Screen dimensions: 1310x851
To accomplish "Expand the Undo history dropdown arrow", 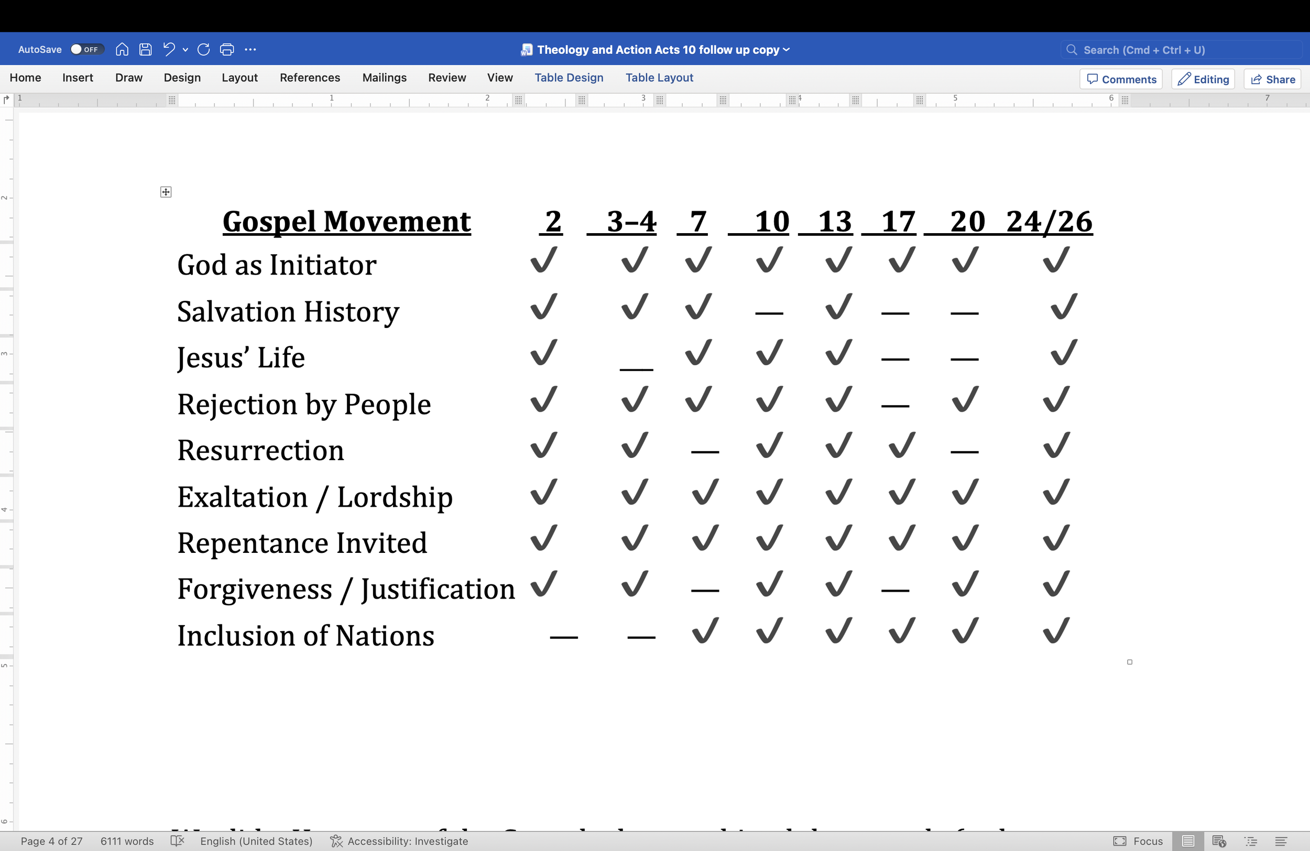I will pos(185,50).
